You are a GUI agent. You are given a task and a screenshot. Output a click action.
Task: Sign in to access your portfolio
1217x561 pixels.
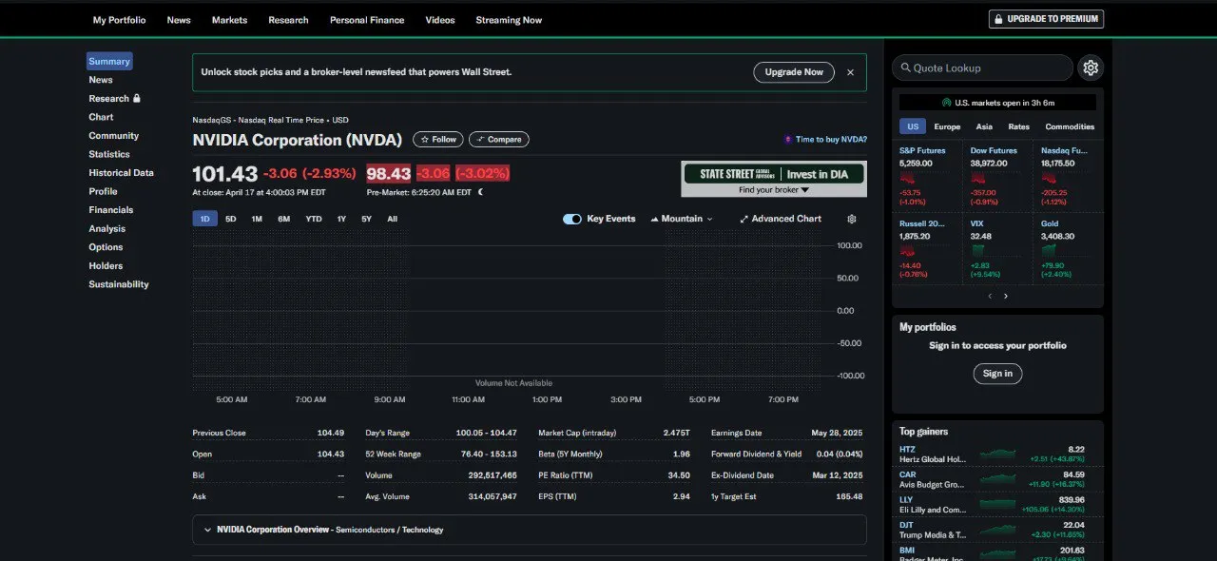point(997,374)
